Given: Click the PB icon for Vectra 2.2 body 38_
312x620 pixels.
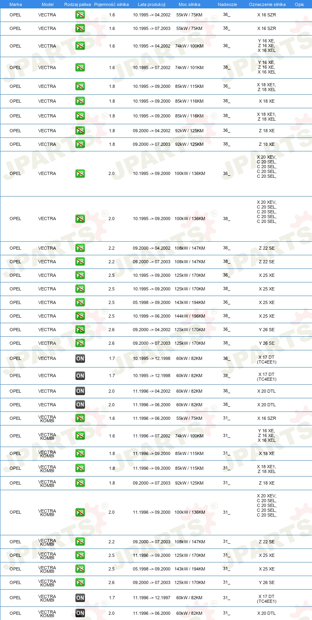Looking at the screenshot, I should coord(80,262).
